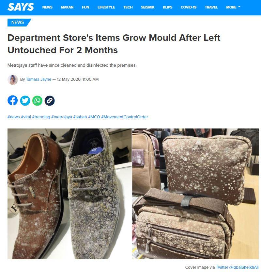Image resolution: width=261 pixels, height=272 pixels.
Task: Share the article on Facebook
Action: click(x=12, y=100)
